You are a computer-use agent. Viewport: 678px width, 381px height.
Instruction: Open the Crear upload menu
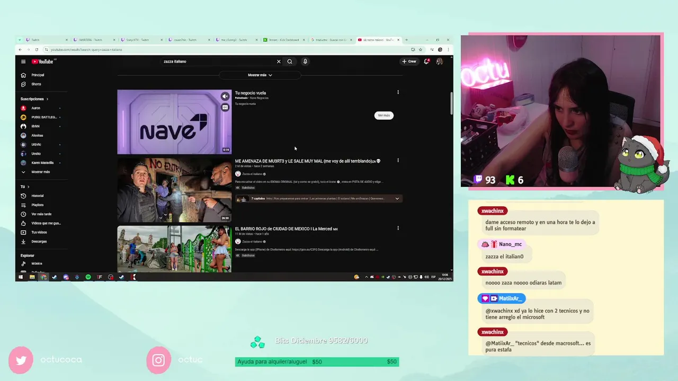[x=409, y=61]
